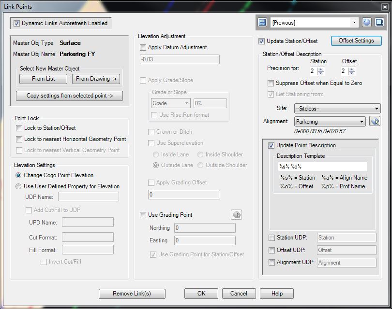Click the Remove Link(s) button
Viewport: 392px width, 309px height.
[132, 294]
